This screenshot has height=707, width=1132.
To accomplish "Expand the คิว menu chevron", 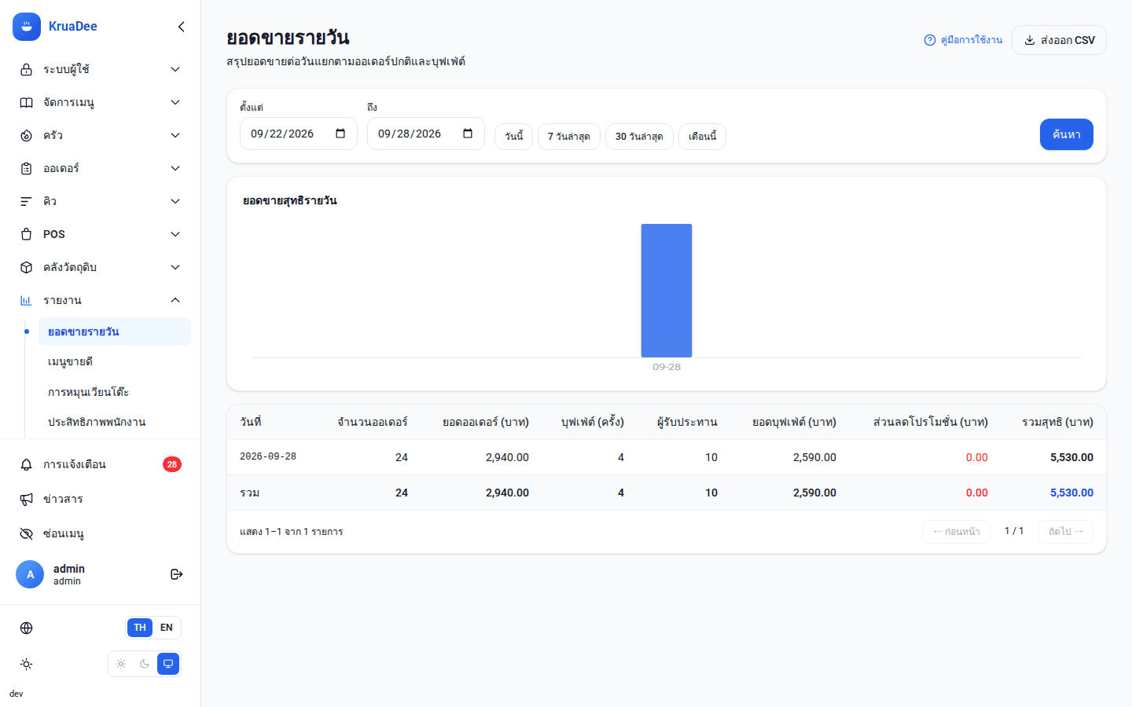I will 175,201.
